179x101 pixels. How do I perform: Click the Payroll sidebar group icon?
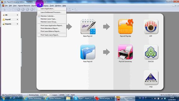4,19
